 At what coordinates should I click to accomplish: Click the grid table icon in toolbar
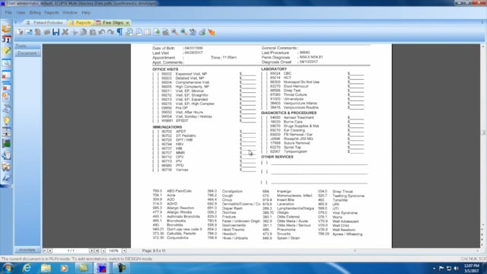point(147,32)
